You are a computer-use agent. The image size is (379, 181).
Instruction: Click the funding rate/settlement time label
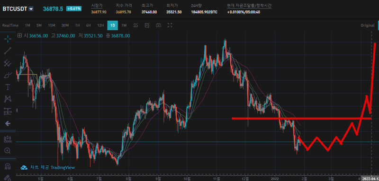point(249,5)
